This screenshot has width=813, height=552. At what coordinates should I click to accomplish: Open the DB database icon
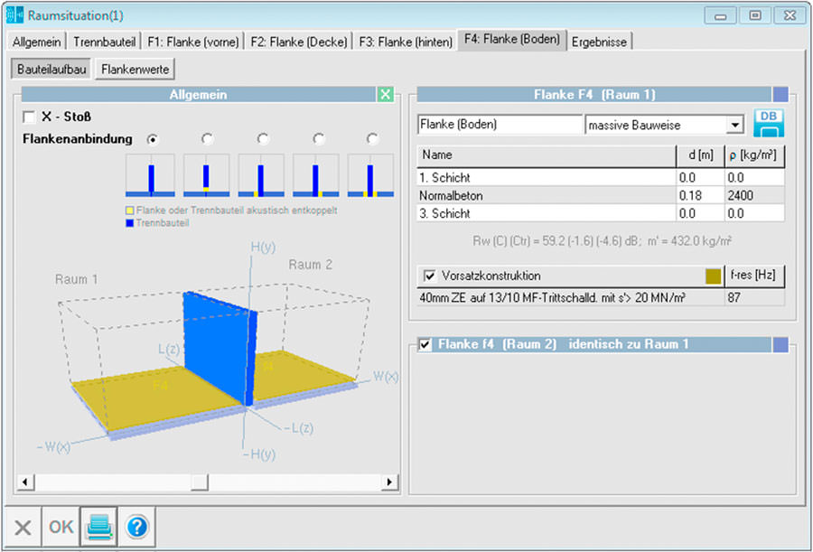(x=769, y=124)
